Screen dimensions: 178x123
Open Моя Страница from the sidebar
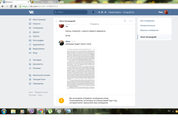click(39, 20)
